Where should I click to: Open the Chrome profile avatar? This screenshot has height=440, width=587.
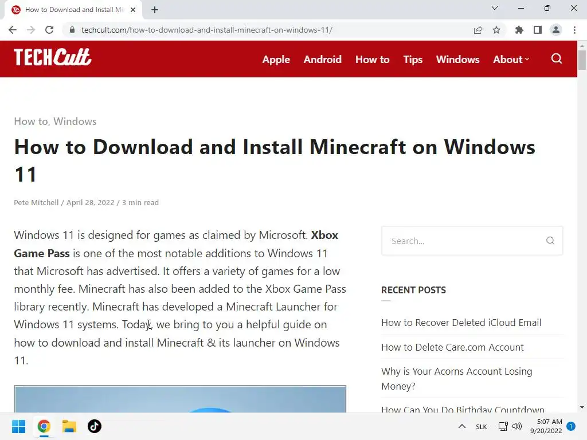pyautogui.click(x=556, y=30)
